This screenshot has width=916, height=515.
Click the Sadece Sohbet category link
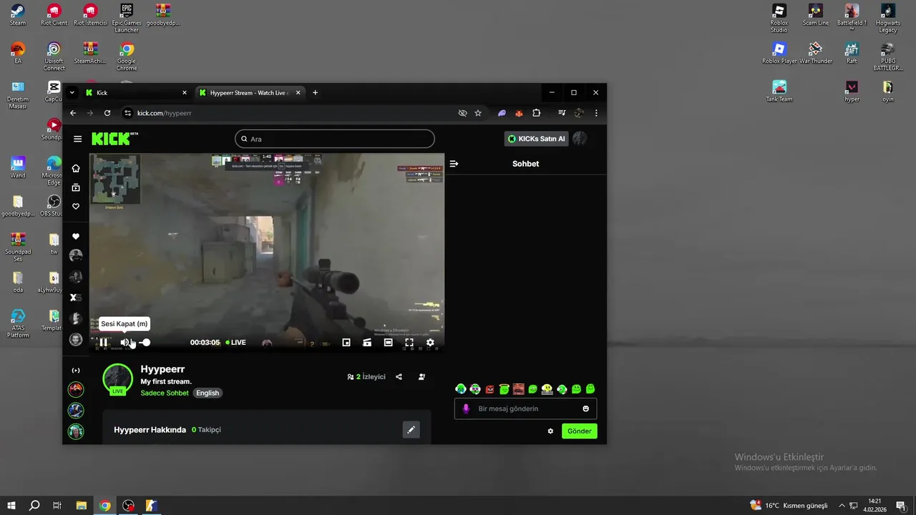click(165, 393)
